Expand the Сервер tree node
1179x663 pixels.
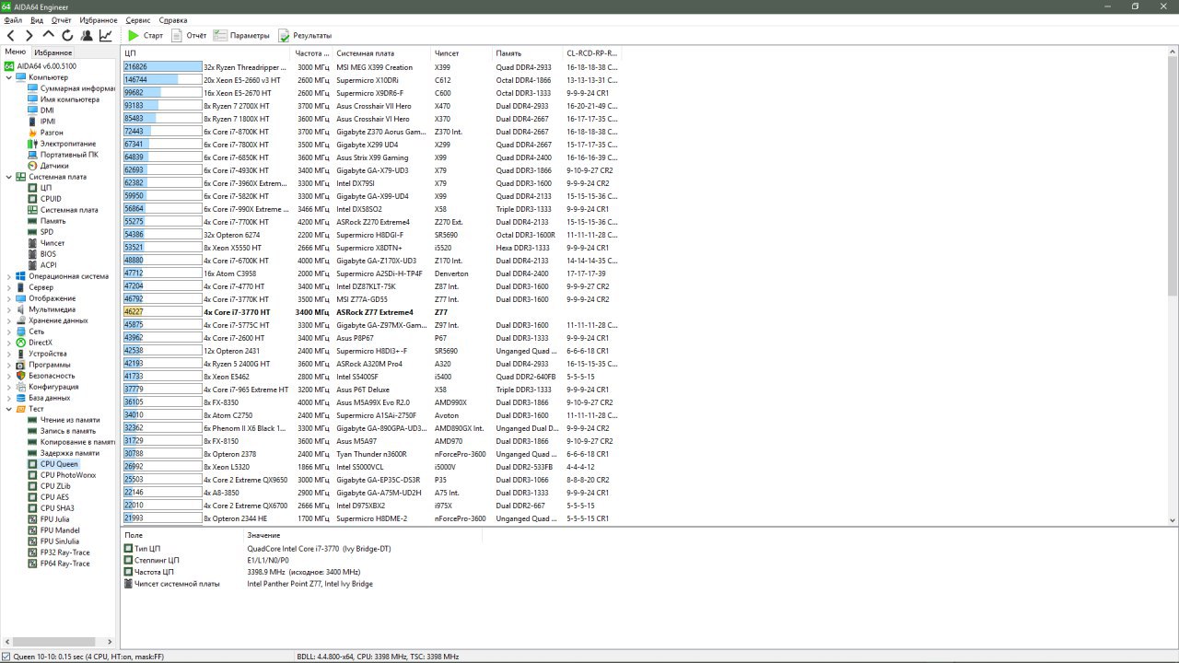9,287
